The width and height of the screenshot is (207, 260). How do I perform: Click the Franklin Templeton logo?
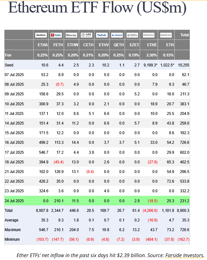(x=132, y=35)
